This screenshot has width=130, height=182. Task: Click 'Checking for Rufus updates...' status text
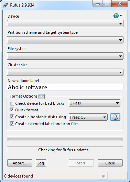[65, 150]
